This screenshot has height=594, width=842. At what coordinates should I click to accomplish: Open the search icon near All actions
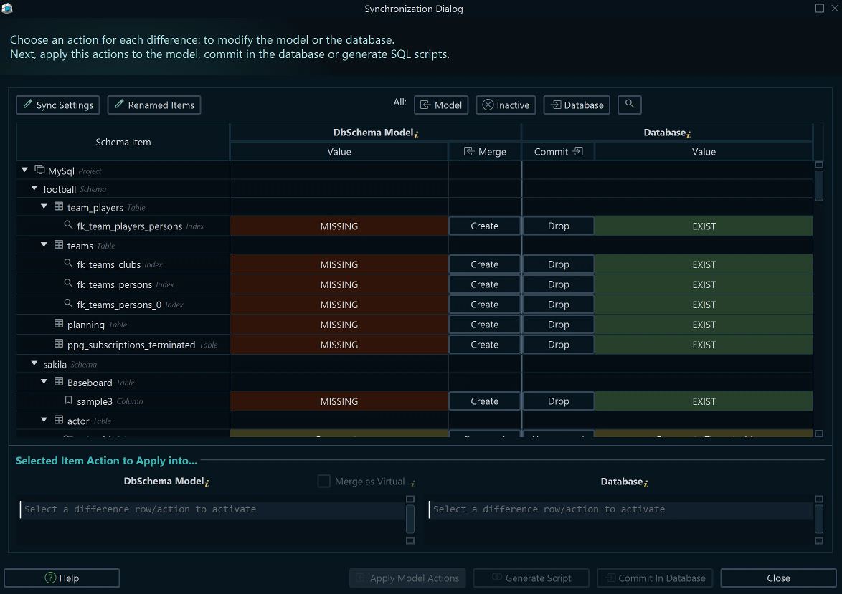pyautogui.click(x=629, y=105)
